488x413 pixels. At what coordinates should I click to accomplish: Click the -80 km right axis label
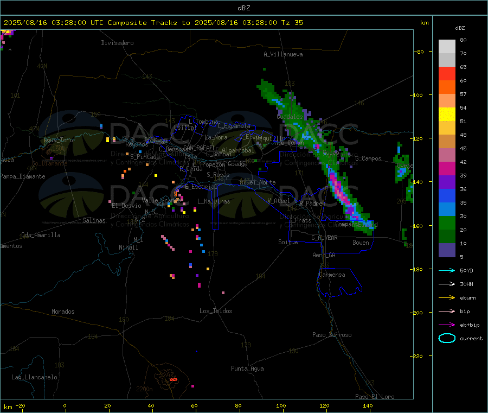click(419, 52)
